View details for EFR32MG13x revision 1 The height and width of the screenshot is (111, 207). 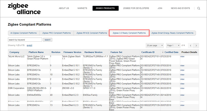(182, 70)
